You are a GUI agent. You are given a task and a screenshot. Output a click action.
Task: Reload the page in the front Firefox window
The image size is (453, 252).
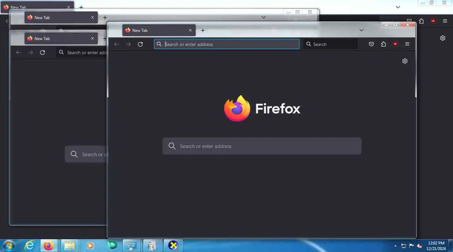pyautogui.click(x=140, y=44)
